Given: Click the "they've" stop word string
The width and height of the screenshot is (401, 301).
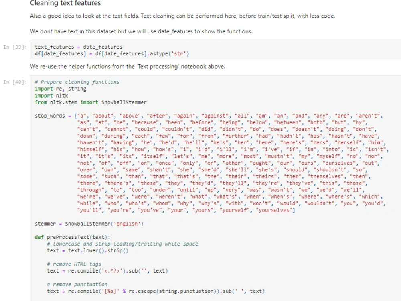Looking at the screenshot, I should click(300, 183).
